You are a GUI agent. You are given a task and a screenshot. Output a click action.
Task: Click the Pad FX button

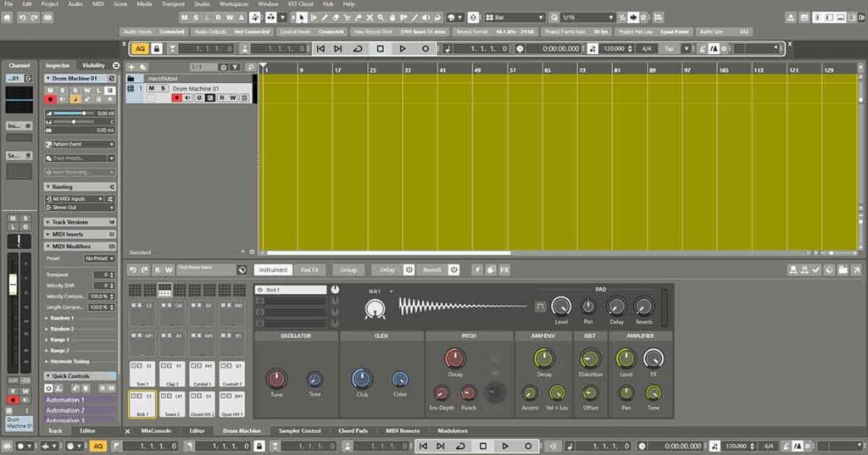click(x=310, y=269)
